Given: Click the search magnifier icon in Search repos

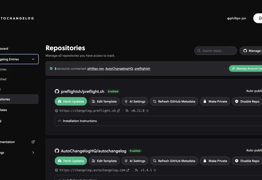Looking at the screenshot, I should coord(199,51).
